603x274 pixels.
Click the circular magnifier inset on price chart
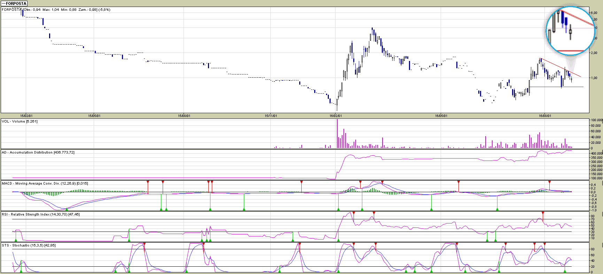pyautogui.click(x=570, y=31)
